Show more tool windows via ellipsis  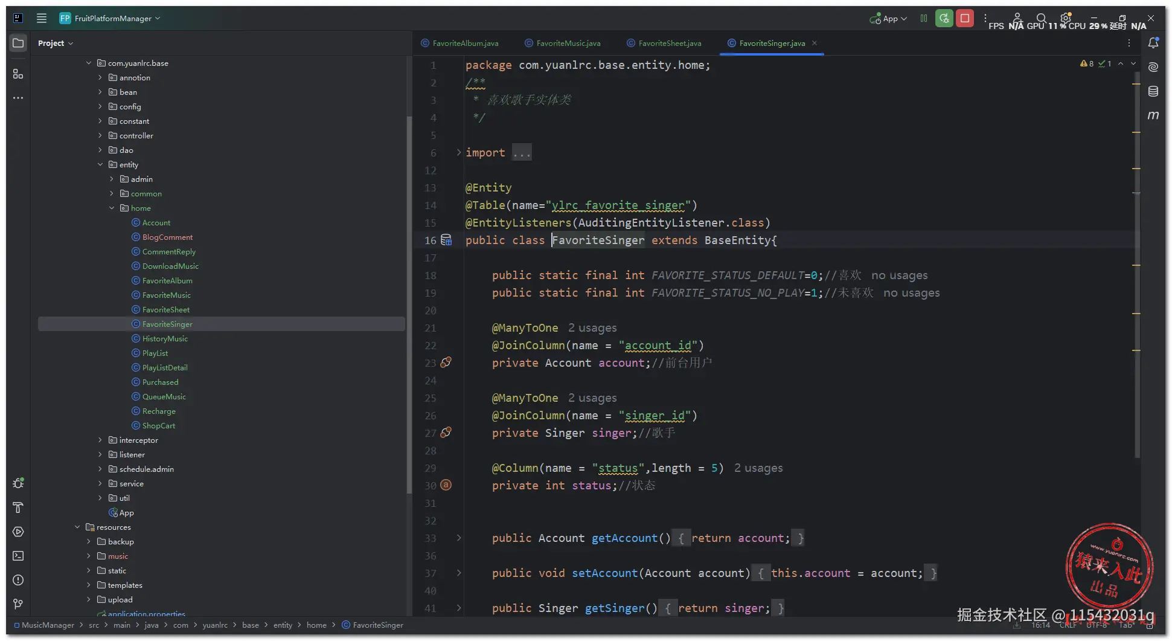point(18,98)
